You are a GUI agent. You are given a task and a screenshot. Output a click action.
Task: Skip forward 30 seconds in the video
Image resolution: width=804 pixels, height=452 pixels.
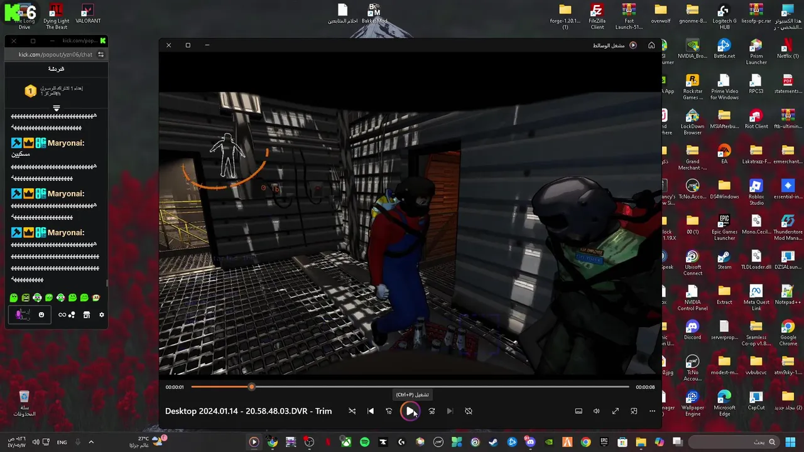(x=432, y=411)
